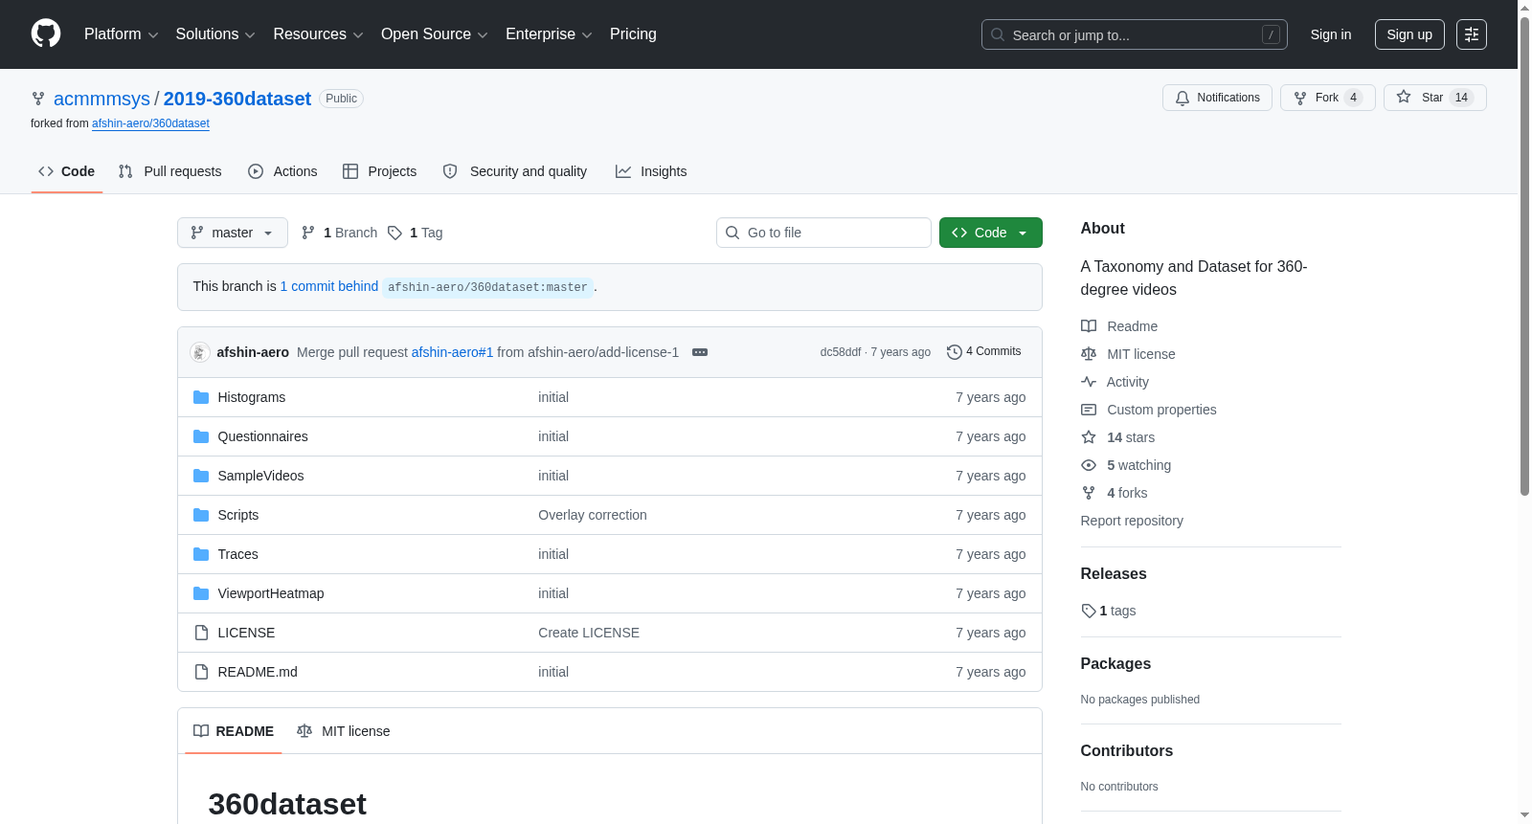Open the 1 commit behind link
This screenshot has width=1532, height=824.
328,286
